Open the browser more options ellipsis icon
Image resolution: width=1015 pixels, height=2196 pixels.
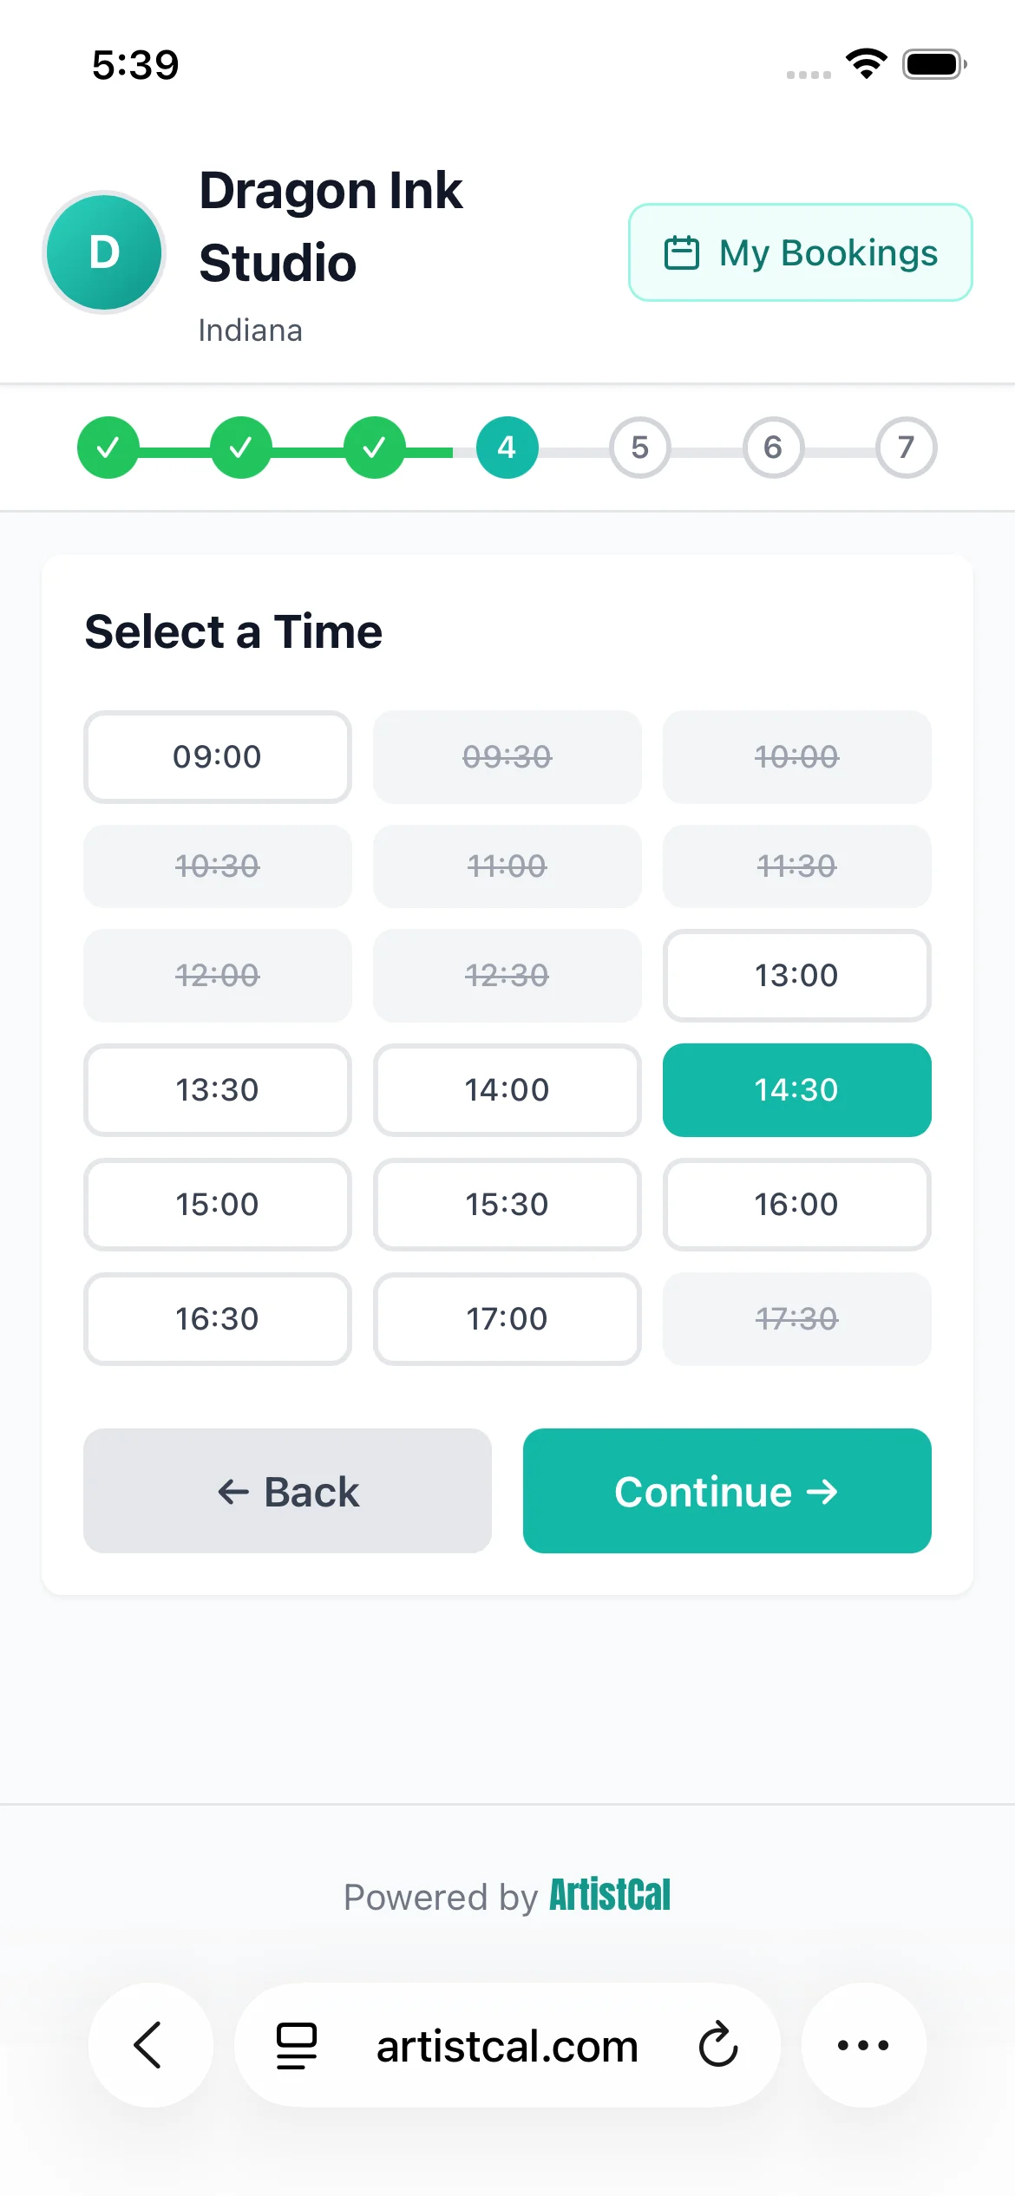[864, 2046]
